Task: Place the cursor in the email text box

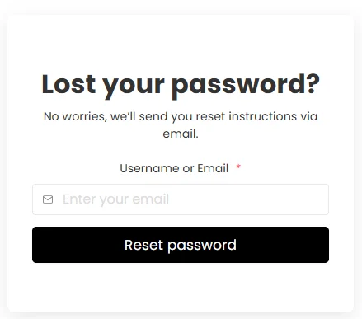Action: pos(181,199)
